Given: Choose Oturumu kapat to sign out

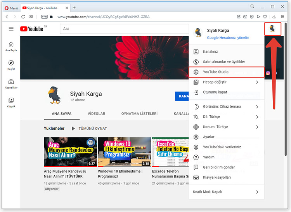Looking at the screenshot, I should click(x=227, y=92).
